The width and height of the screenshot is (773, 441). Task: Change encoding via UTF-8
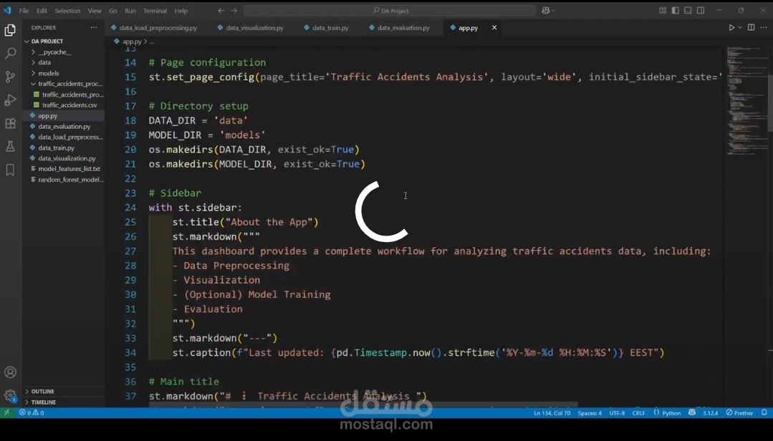[x=617, y=413]
